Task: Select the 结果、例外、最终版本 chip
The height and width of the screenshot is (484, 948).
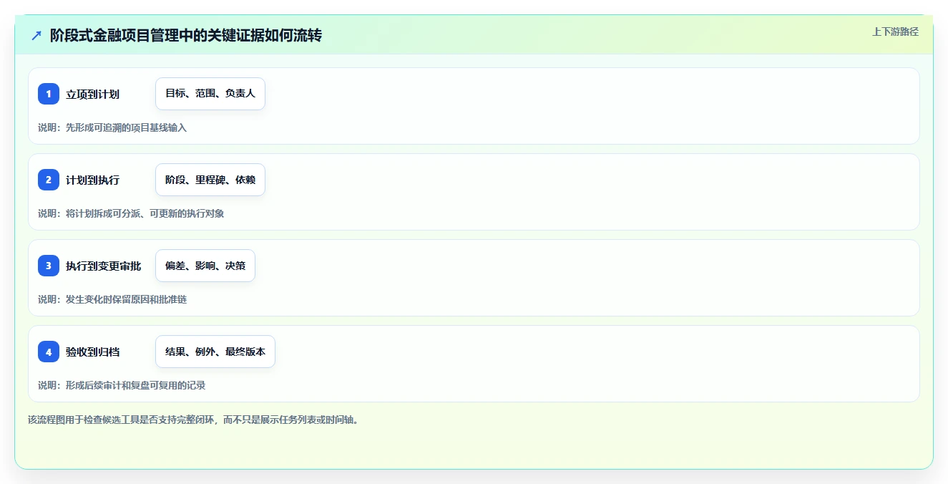Action: tap(215, 352)
